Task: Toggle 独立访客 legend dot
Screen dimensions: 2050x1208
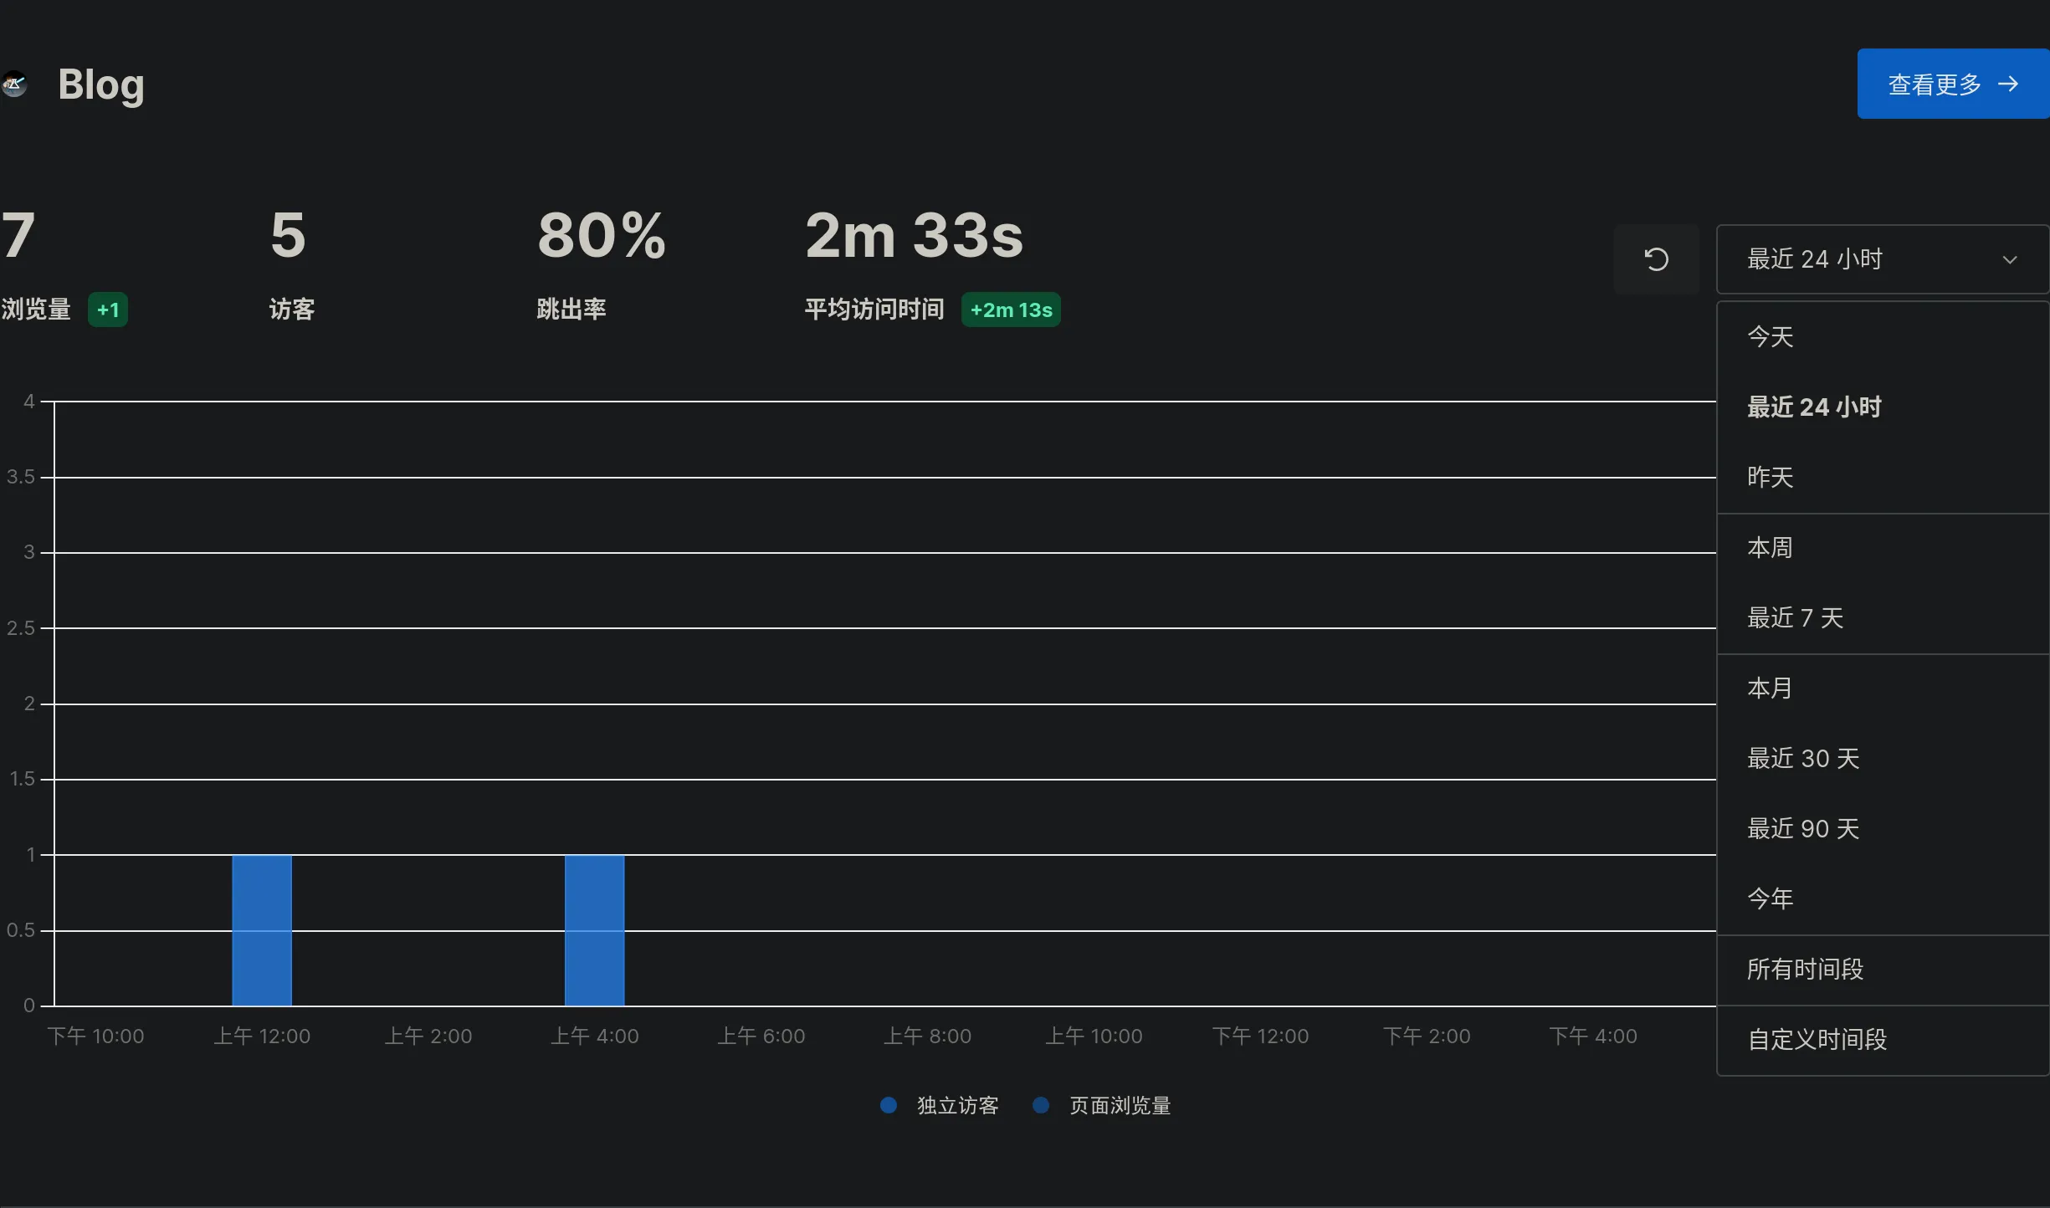Action: click(889, 1105)
